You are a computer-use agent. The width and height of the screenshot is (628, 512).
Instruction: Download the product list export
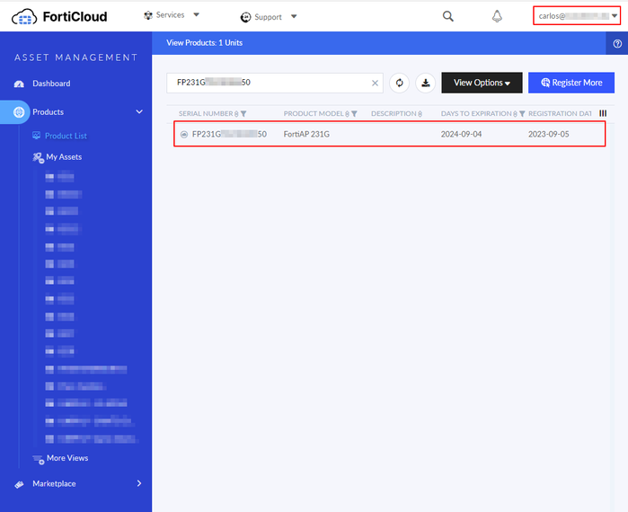425,83
